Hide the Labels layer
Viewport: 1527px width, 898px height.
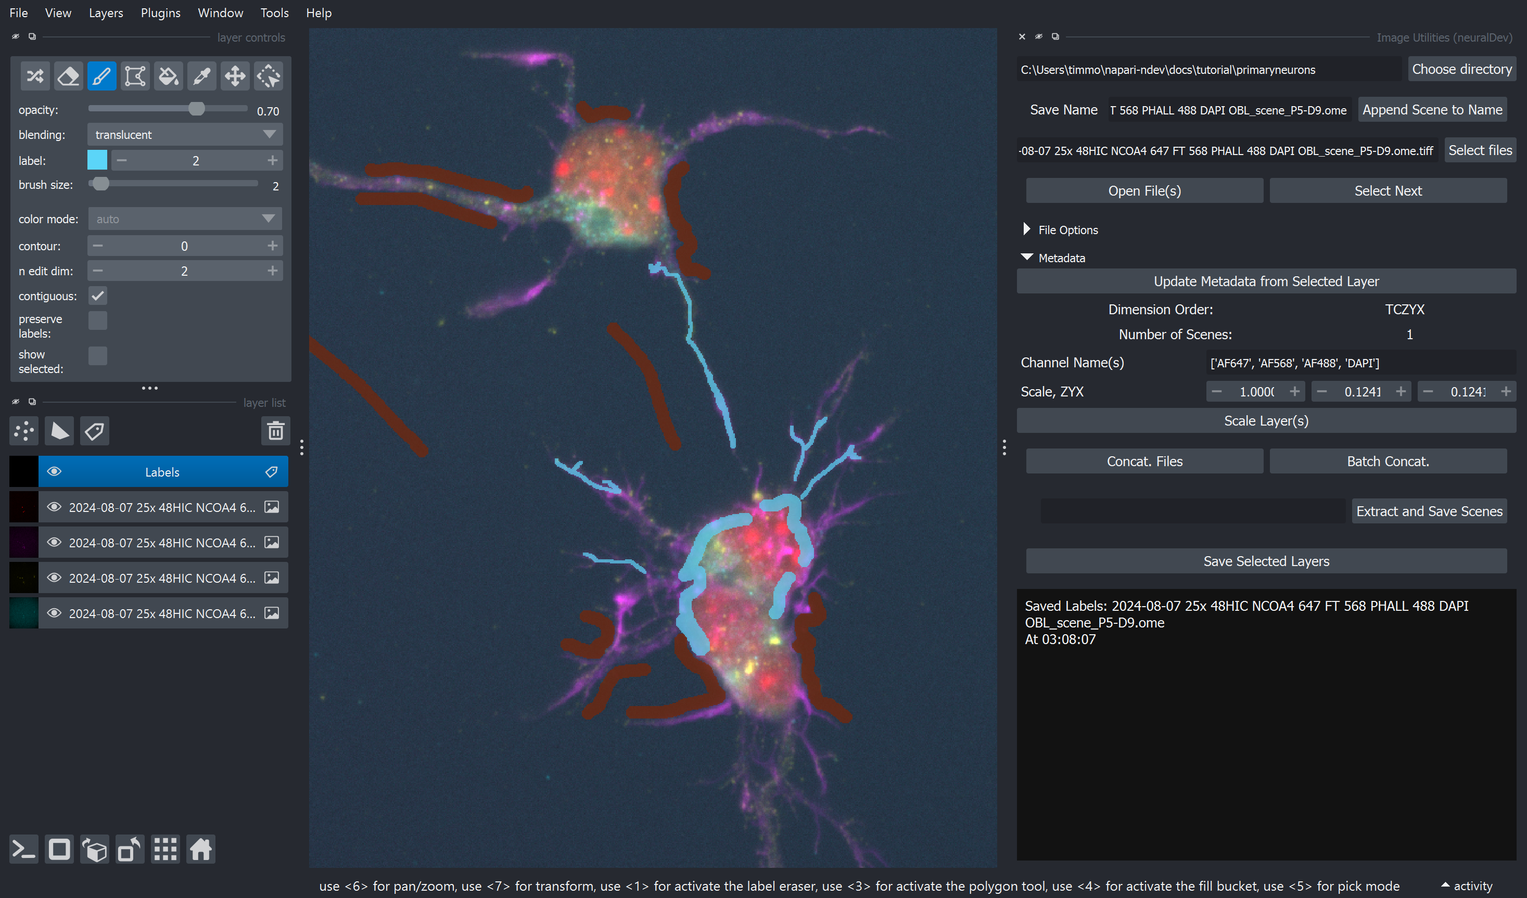[55, 471]
